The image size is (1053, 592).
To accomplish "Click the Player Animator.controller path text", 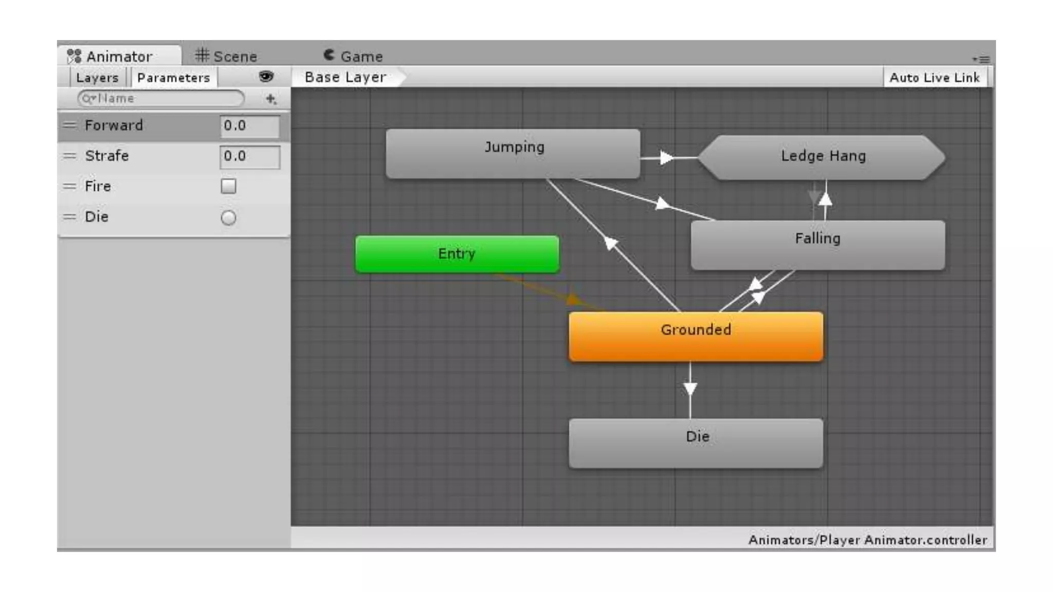I will 867,540.
